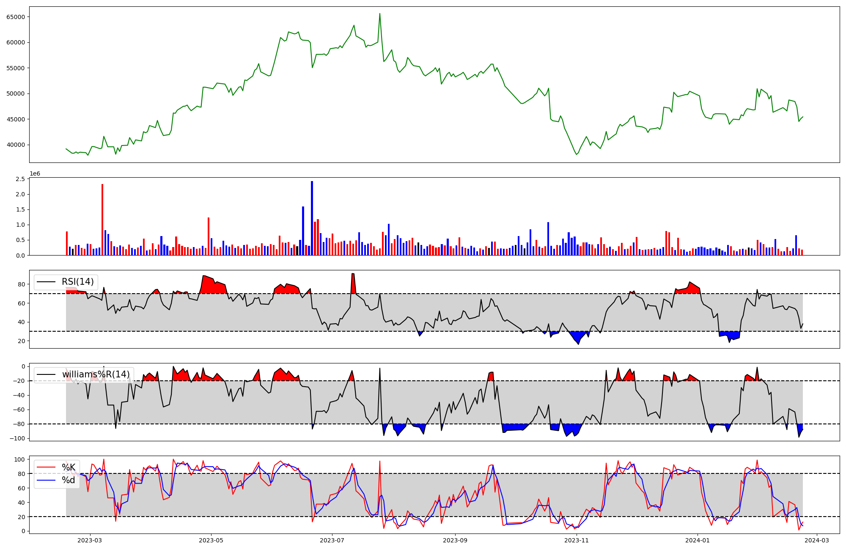Click the 2024-01 x-axis date label
The height and width of the screenshot is (550, 846).
(x=698, y=540)
